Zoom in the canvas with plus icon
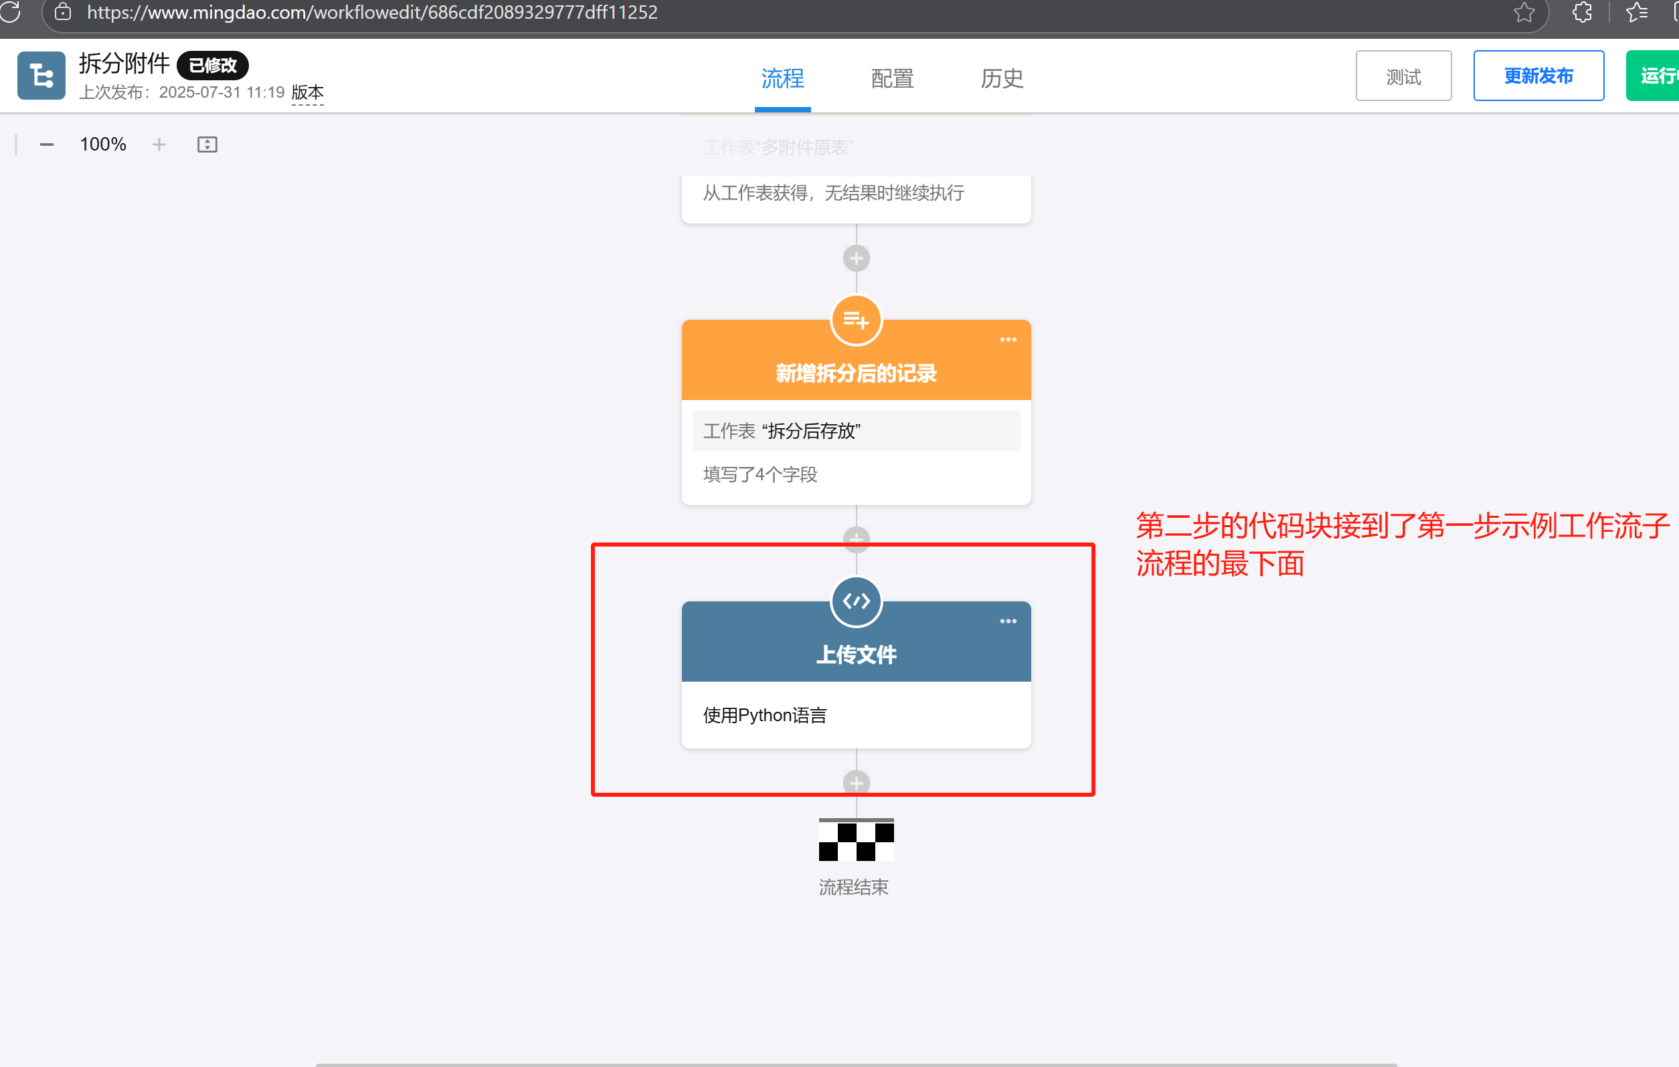1679x1067 pixels. click(159, 144)
